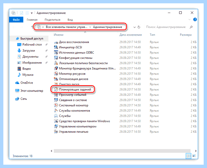207x168 pixels.
Task: Open the blue Help question mark icon
Action: [x=195, y=20]
